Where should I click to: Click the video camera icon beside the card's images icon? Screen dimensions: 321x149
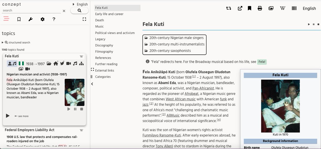[x=27, y=69]
